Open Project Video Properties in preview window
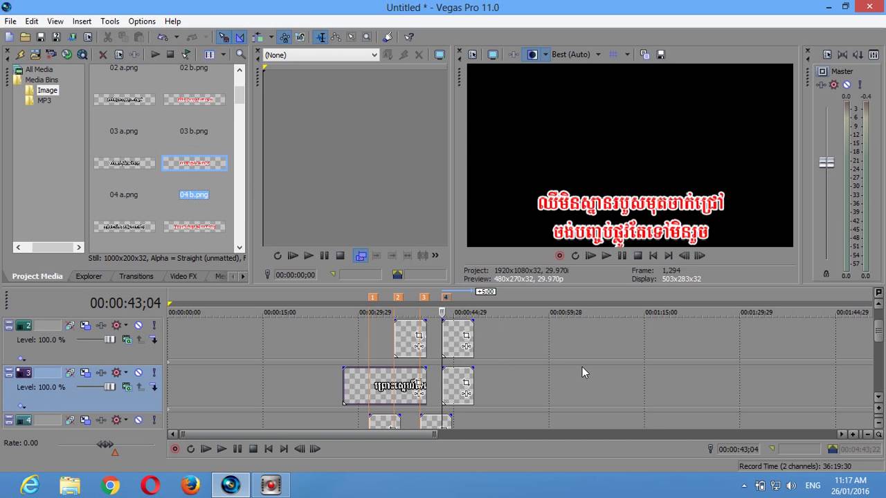The height and width of the screenshot is (498, 886). point(473,55)
